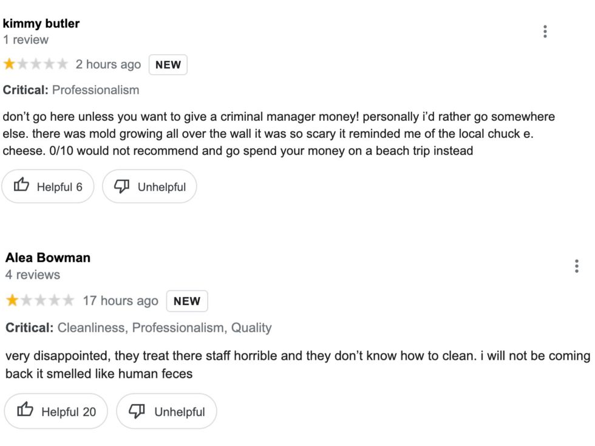
Task: Mark Alea Bowman's review as Helpful
Action: click(56, 411)
